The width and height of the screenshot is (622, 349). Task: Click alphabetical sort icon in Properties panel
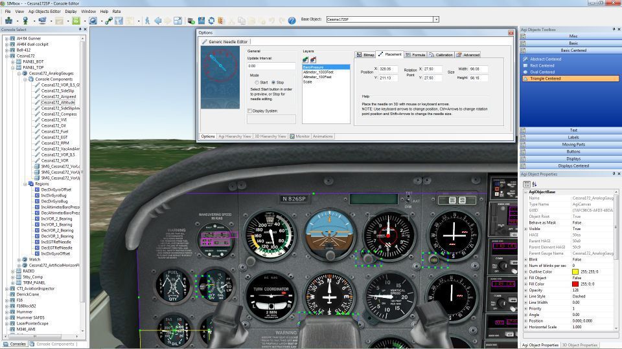(535, 184)
